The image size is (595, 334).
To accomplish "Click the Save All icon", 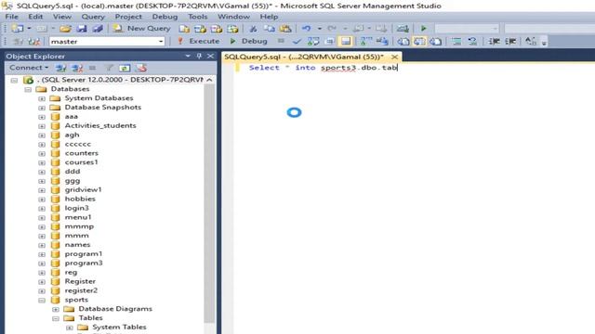I will (98, 29).
